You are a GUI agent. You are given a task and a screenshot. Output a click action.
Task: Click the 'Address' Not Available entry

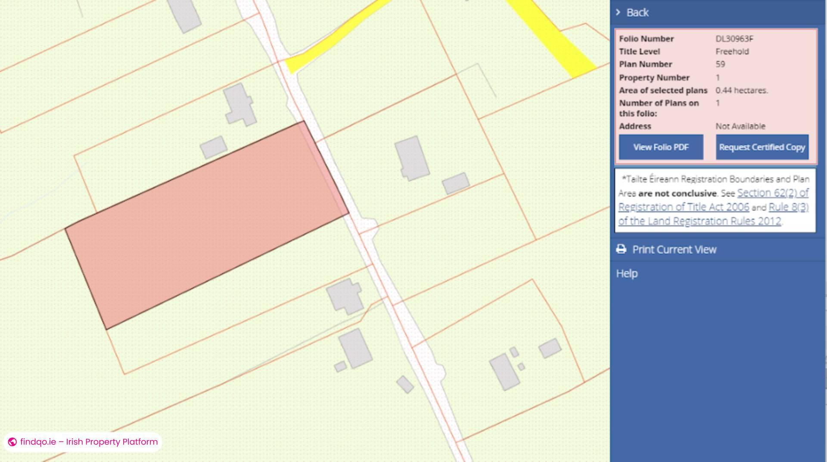pos(740,126)
